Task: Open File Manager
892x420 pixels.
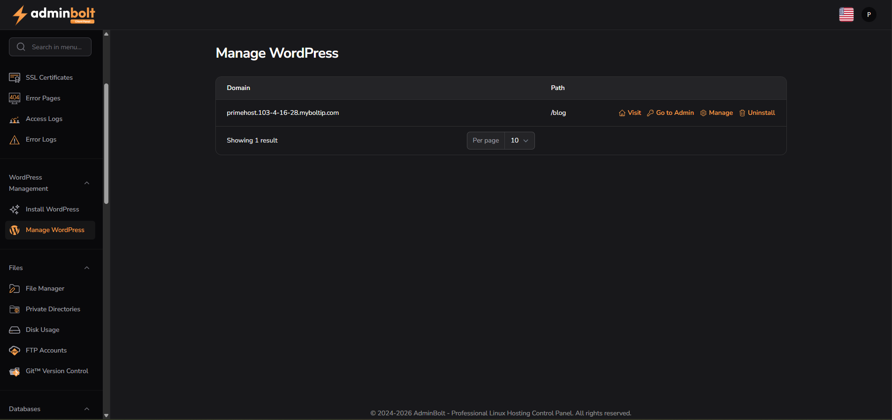Action: [x=50, y=288]
